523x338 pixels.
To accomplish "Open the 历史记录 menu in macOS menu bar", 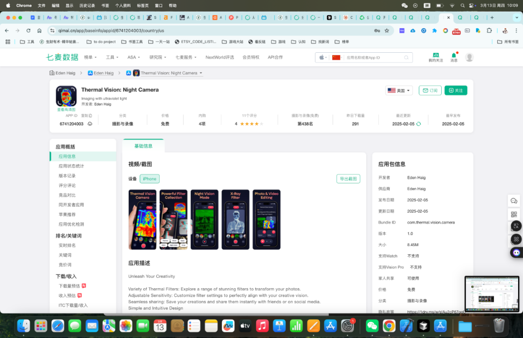I will [x=87, y=6].
